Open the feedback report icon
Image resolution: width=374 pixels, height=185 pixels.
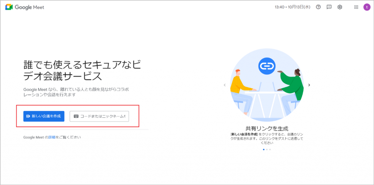click(329, 7)
